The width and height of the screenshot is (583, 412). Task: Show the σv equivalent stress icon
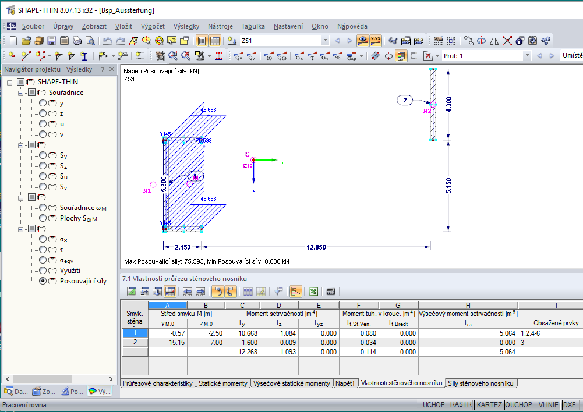(x=325, y=56)
